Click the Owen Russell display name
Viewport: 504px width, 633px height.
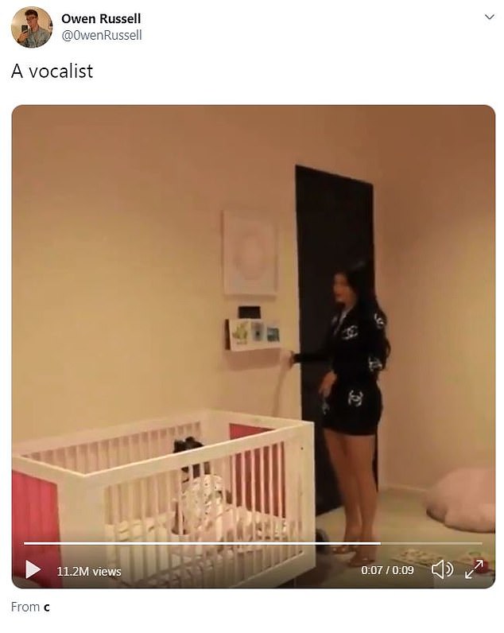[x=101, y=18]
